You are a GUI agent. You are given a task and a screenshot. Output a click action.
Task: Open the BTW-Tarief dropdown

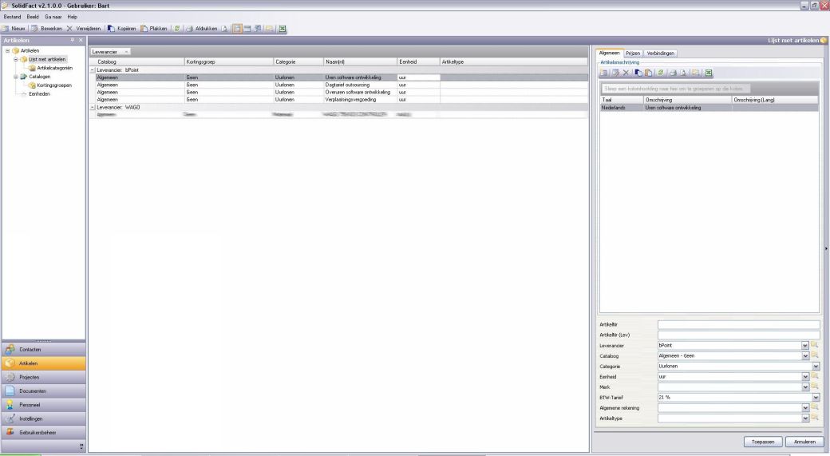[816, 398]
